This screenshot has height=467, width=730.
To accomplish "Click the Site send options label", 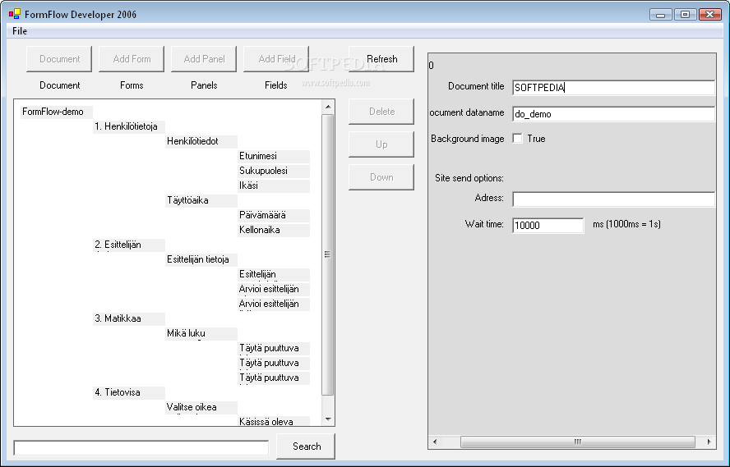I will point(469,178).
